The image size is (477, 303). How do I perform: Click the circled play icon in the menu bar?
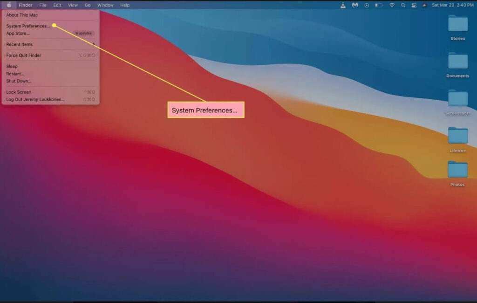click(367, 5)
